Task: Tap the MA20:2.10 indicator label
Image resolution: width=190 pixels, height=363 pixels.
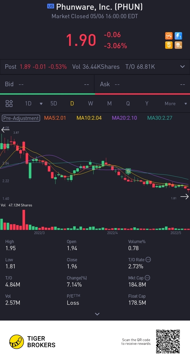Action: pyautogui.click(x=124, y=118)
